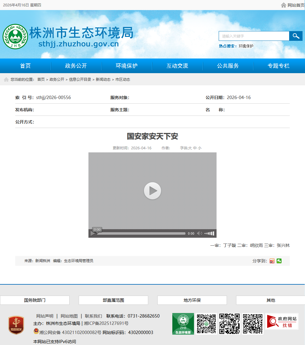Expand the 国务院部门 links list
Image resolution: width=305 pixels, height=345 pixels.
coord(35,300)
